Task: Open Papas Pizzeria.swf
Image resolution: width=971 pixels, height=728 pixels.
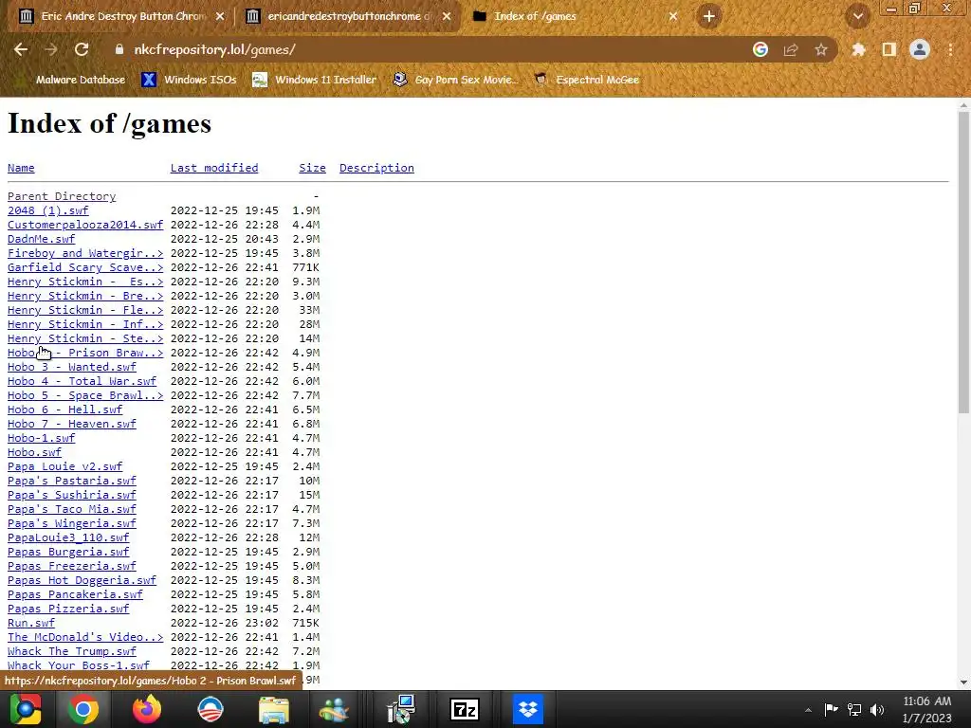Action: coord(68,610)
